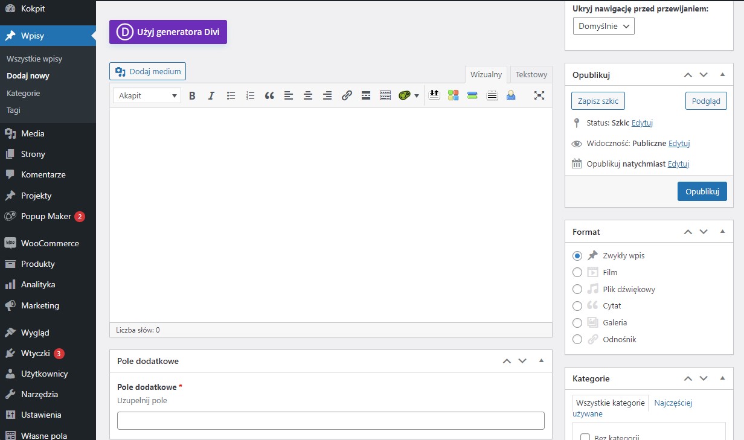Click the Pole dodatkowe text field
Image resolution: width=744 pixels, height=440 pixels.
(x=330, y=420)
